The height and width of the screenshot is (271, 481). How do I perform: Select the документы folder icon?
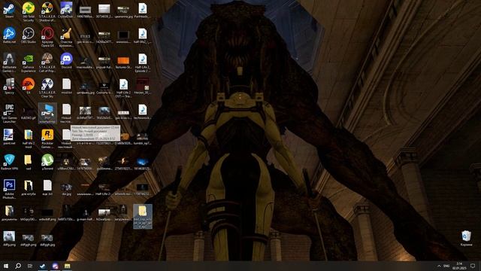coord(9,213)
